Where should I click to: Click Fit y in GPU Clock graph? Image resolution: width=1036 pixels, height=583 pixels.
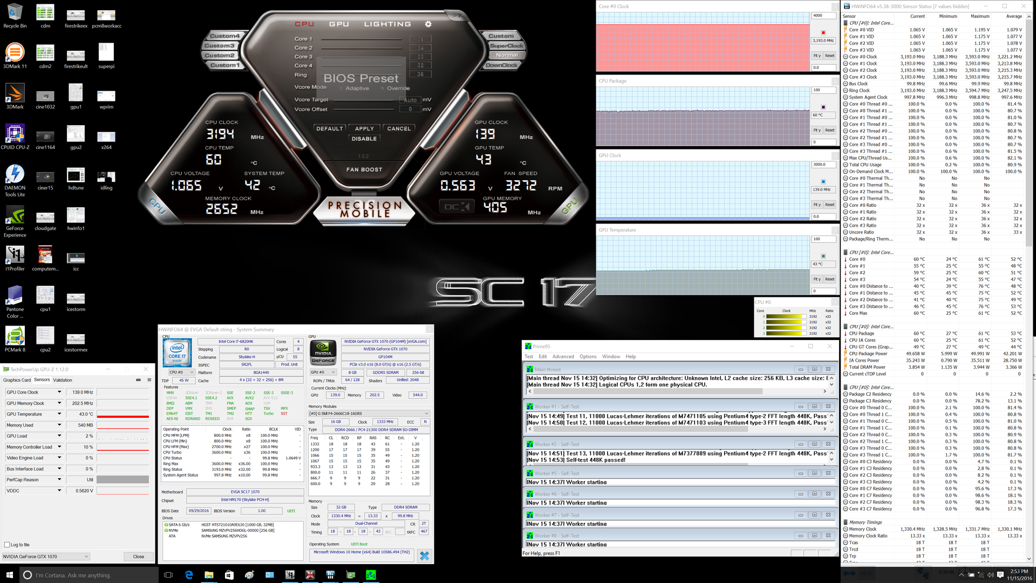click(x=817, y=205)
